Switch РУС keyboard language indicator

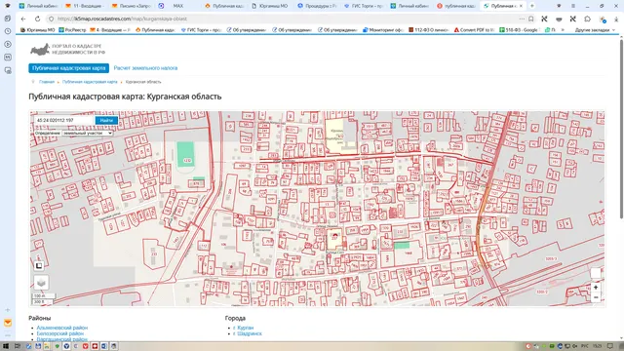[x=585, y=346]
